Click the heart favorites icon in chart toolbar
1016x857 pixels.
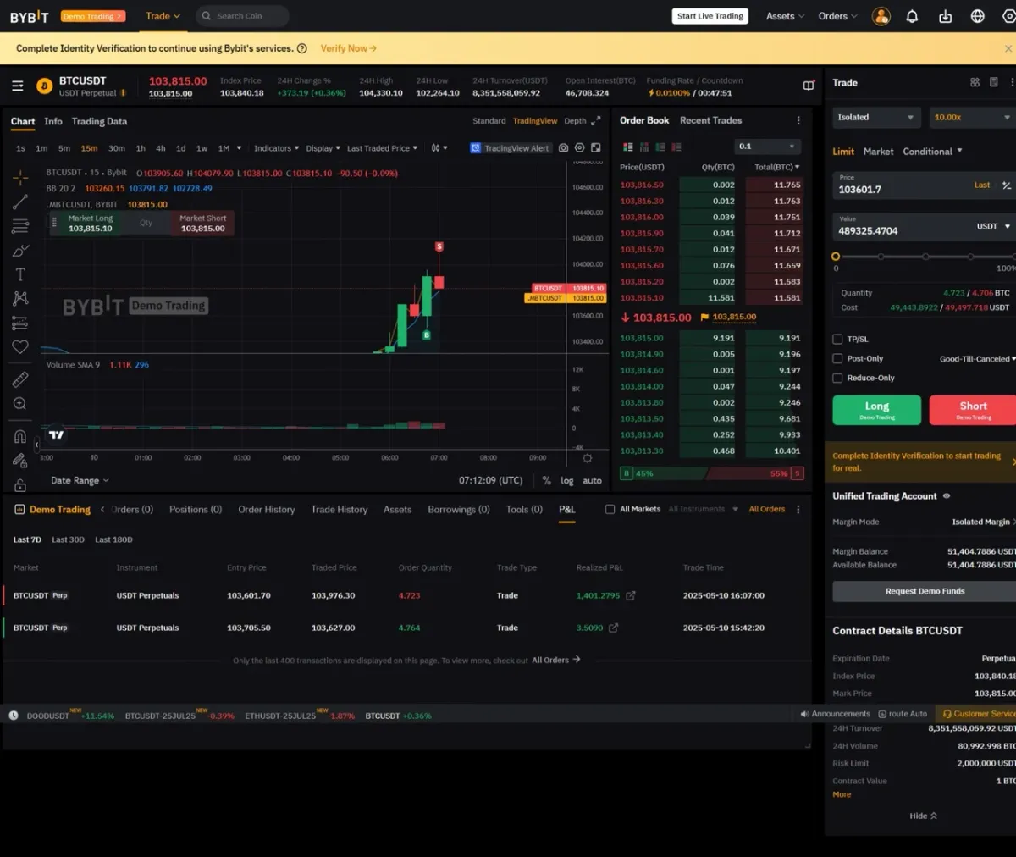20,346
